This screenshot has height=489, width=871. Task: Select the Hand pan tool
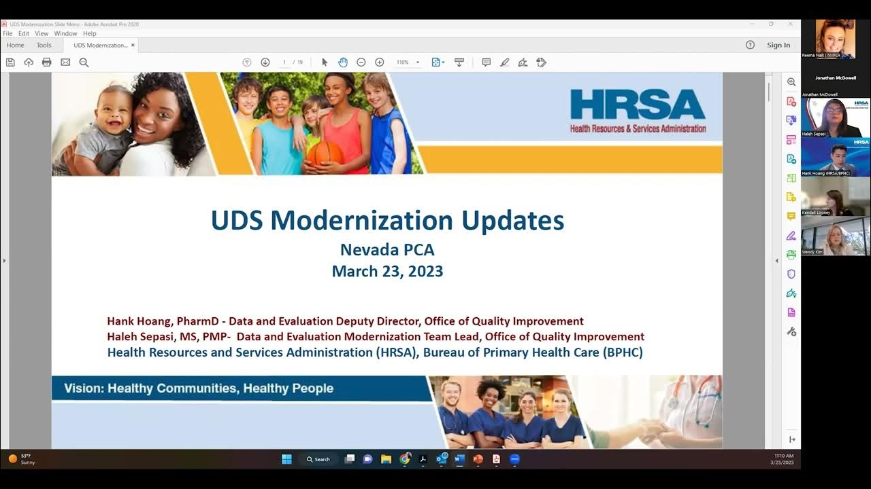343,62
